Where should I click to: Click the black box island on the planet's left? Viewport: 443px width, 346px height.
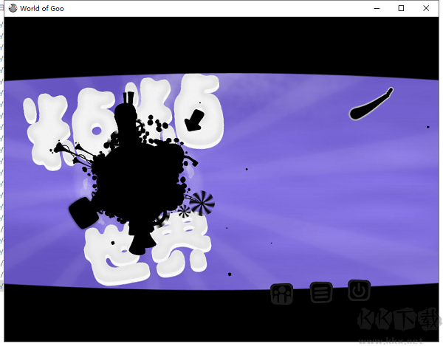pos(83,212)
